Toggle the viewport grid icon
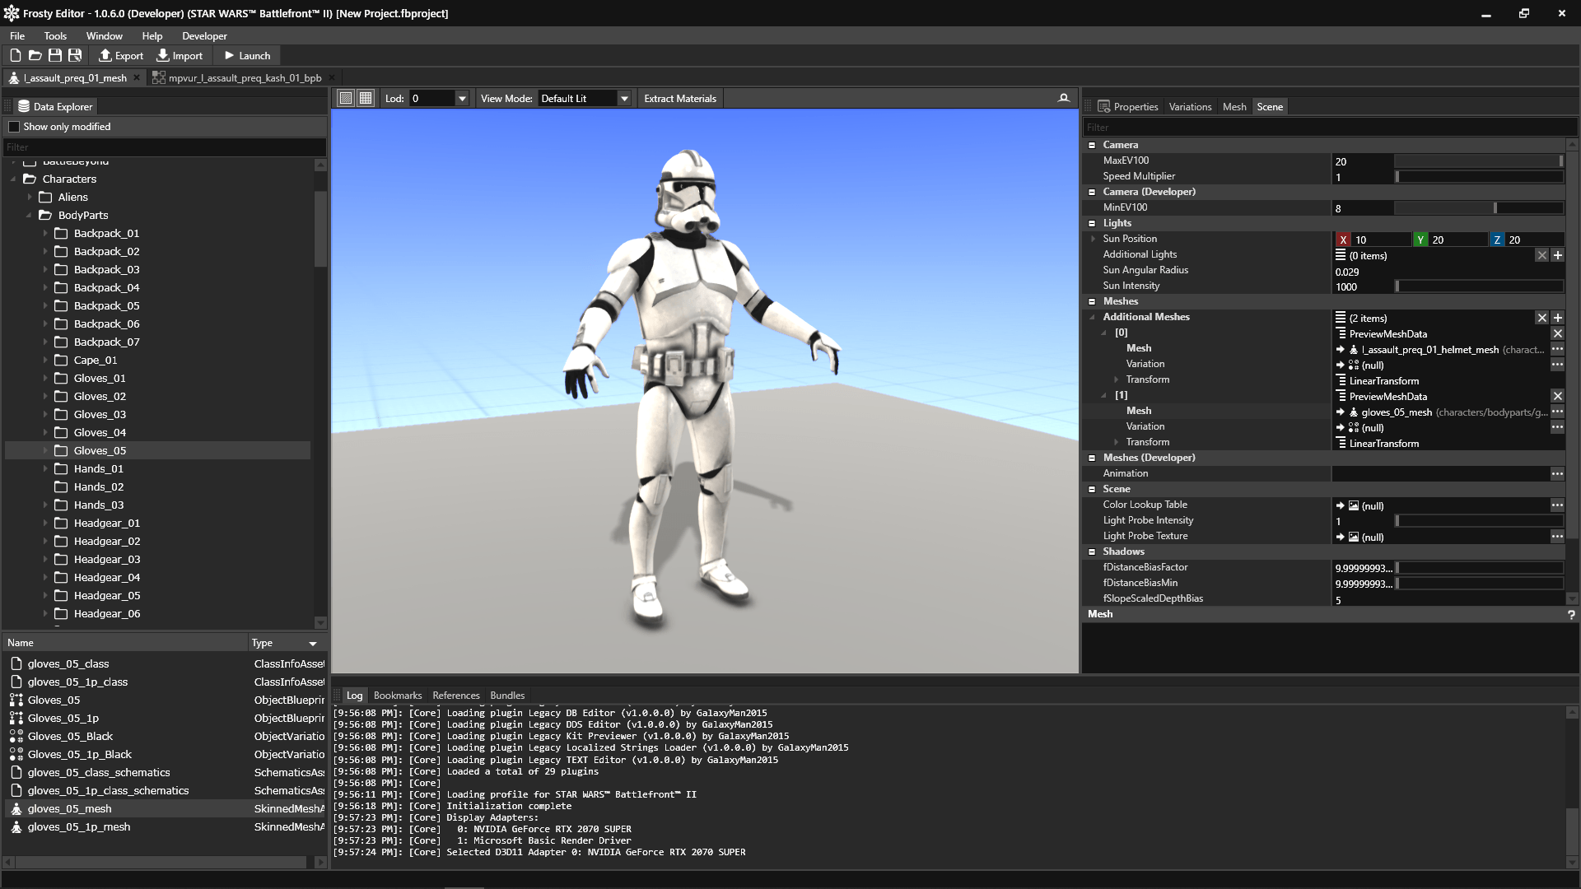 click(366, 98)
